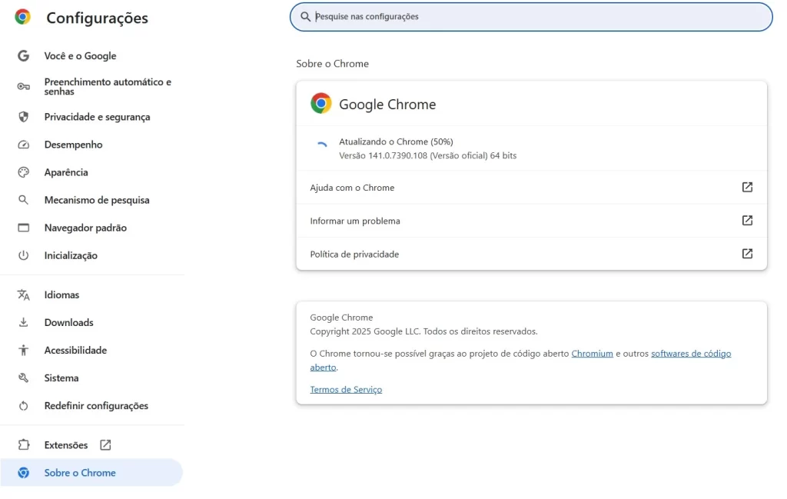
Task: Go to Navegador padrão section
Action: [x=85, y=228]
